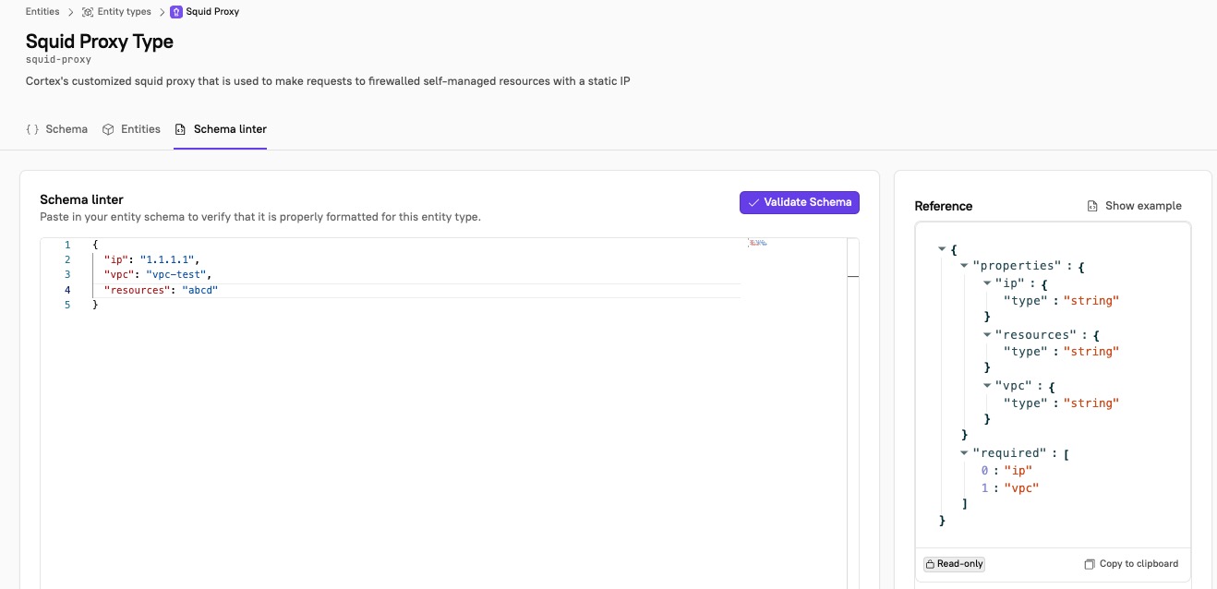
Task: Open Entities via the breadcrumb link
Action: coord(42,12)
